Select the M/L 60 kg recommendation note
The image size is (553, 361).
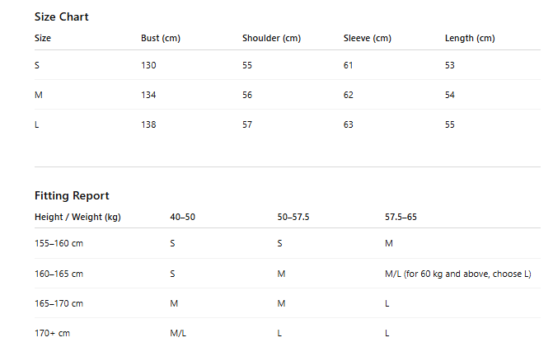(x=457, y=274)
